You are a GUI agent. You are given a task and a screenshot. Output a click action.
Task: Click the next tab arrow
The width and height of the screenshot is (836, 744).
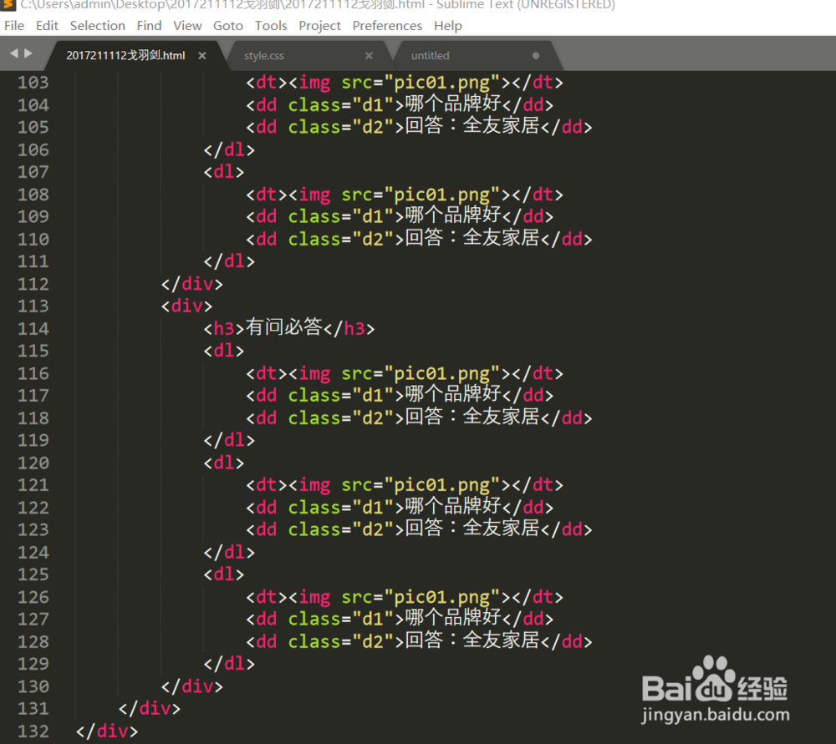28,53
